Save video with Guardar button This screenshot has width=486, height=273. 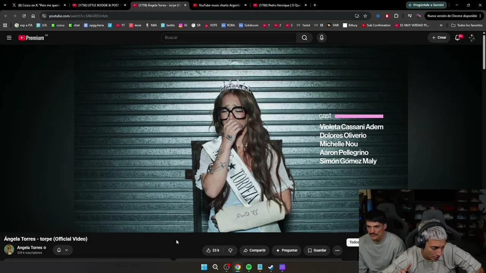pyautogui.click(x=317, y=250)
